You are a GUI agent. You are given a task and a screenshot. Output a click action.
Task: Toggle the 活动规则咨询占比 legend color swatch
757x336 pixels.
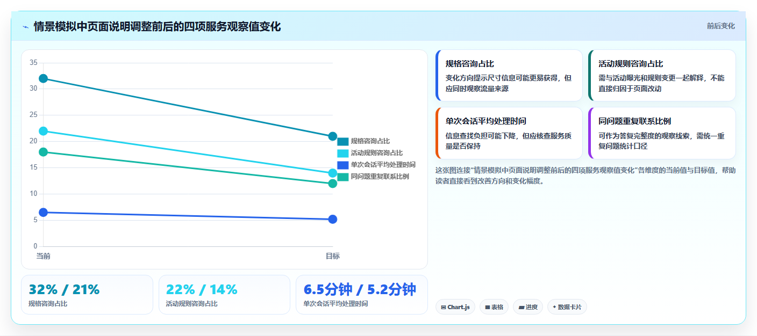click(343, 154)
